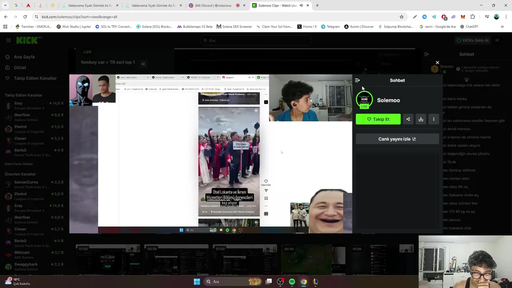Open SercanZurna in Önerilen Kanallar
Image resolution: width=512 pixels, height=288 pixels.
click(x=34, y=184)
